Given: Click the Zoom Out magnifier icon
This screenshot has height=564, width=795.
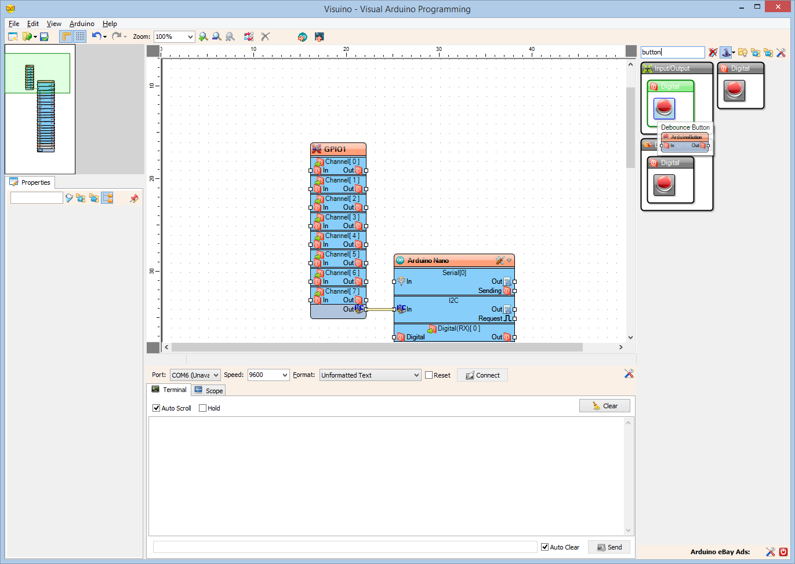Looking at the screenshot, I should [216, 36].
